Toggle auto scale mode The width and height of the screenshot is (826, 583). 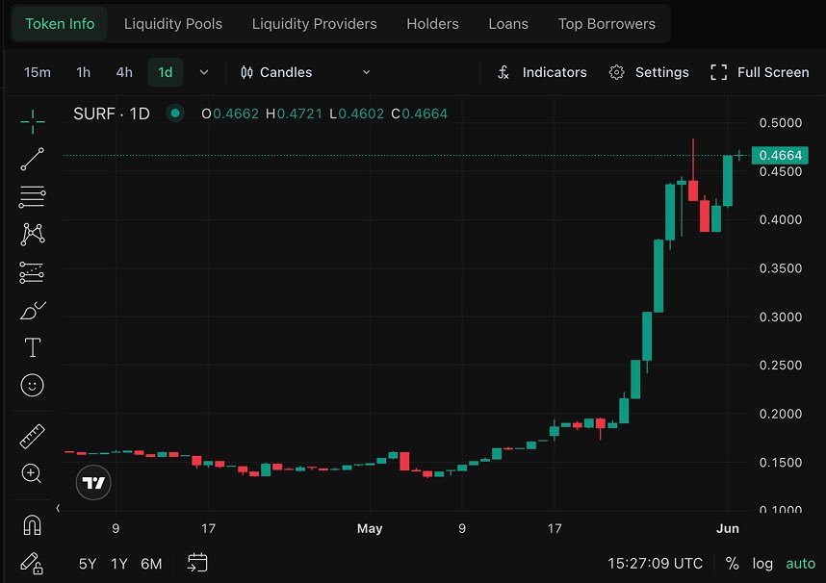click(x=800, y=564)
